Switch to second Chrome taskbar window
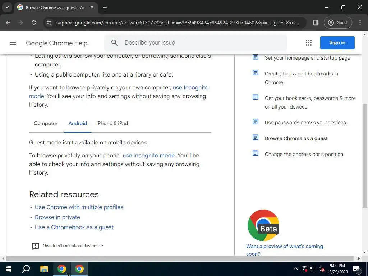The image size is (368, 276). coord(79,269)
